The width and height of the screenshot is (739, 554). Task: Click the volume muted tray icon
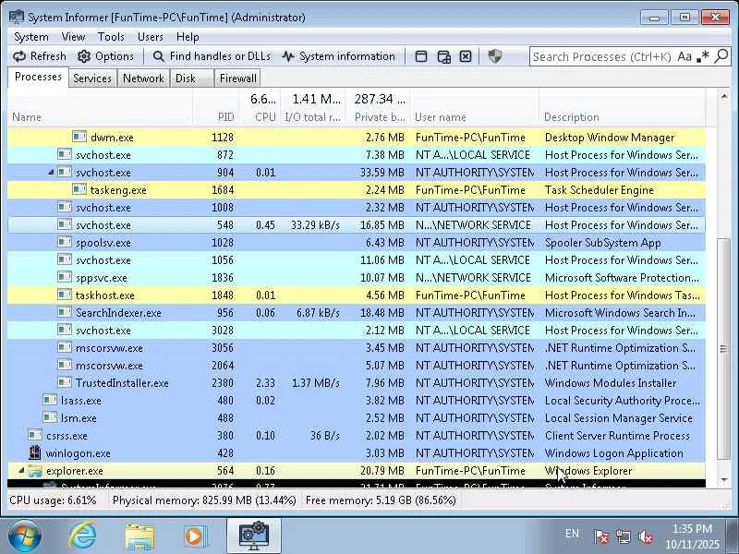(645, 536)
